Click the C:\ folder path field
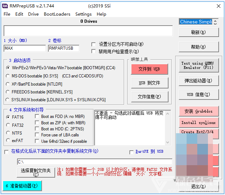 pyautogui.click(x=95, y=162)
